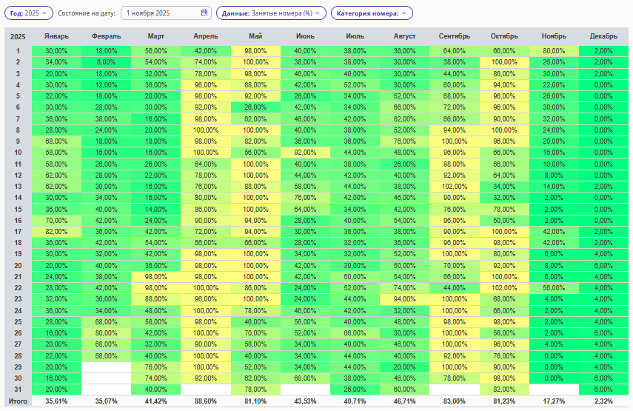Click June day 10 cell 92,00%
The height and width of the screenshot is (411, 633).
click(305, 153)
